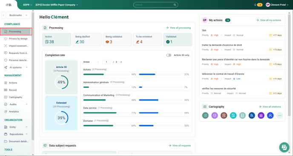Viewport: 293px width, 156px height.
Task: Open Processing in the sidebar
Action: (x=16, y=32)
